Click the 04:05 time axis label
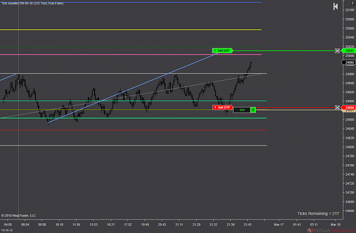Screen dimensions: 356x233 [8, 224]
